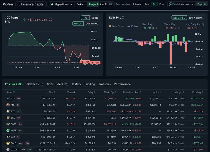This screenshot has width=210, height=152.
Task: Click the SILVER asset icon
Action: [x=8, y=150]
